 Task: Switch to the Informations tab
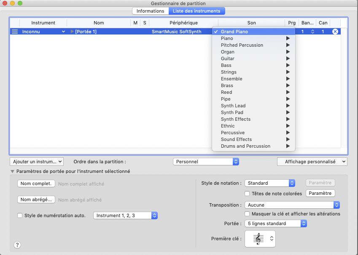[x=150, y=11]
